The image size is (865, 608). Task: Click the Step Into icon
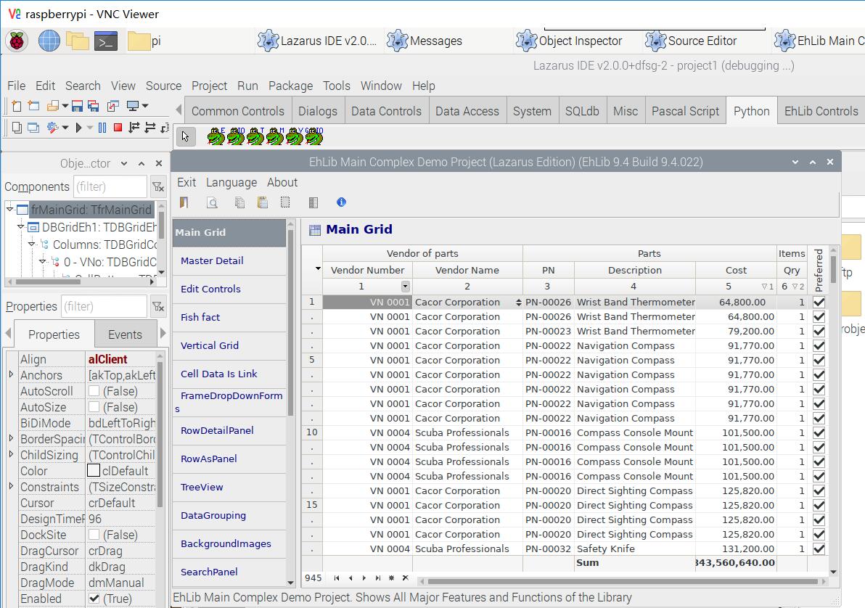coord(134,128)
